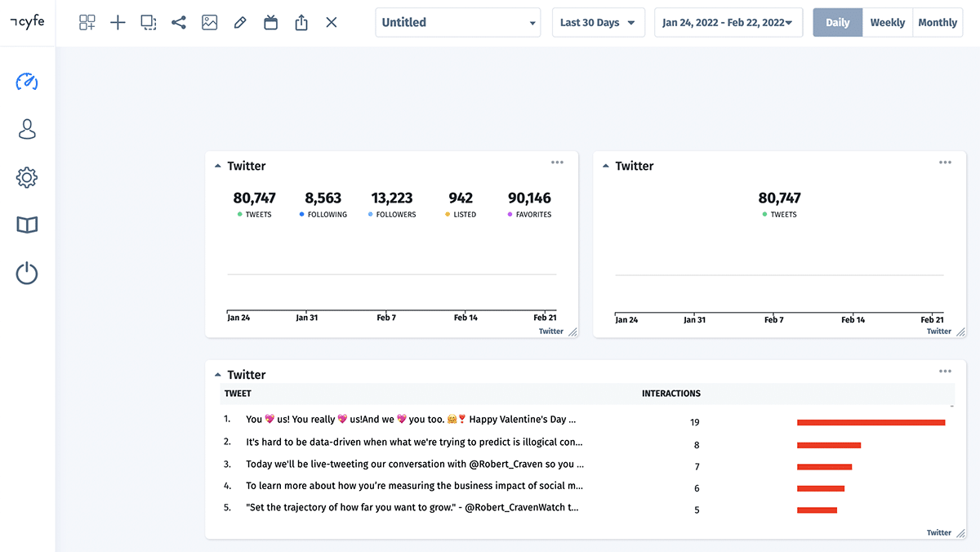
Task: Toggle the Tweets legend in first widget
Action: pyautogui.click(x=255, y=215)
